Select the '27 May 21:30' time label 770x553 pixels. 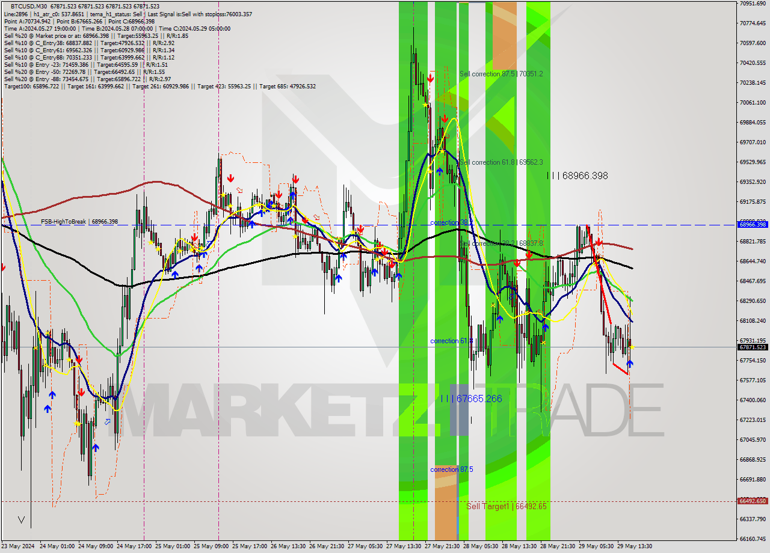click(442, 546)
